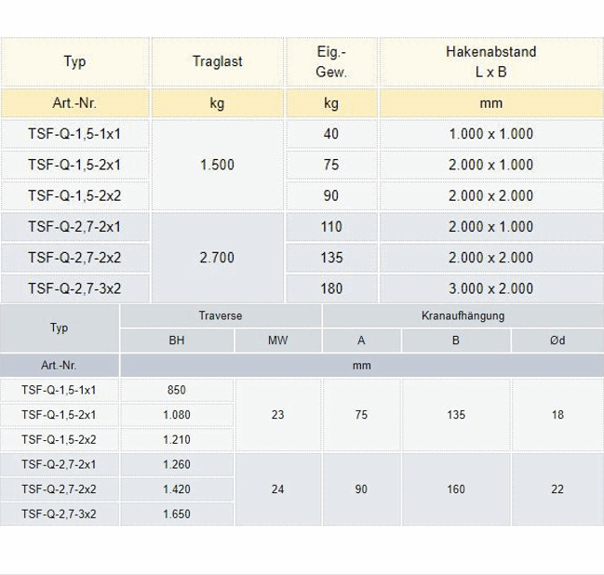Click the 2.700 Traglast value cell
The image size is (604, 575).
coord(217,258)
